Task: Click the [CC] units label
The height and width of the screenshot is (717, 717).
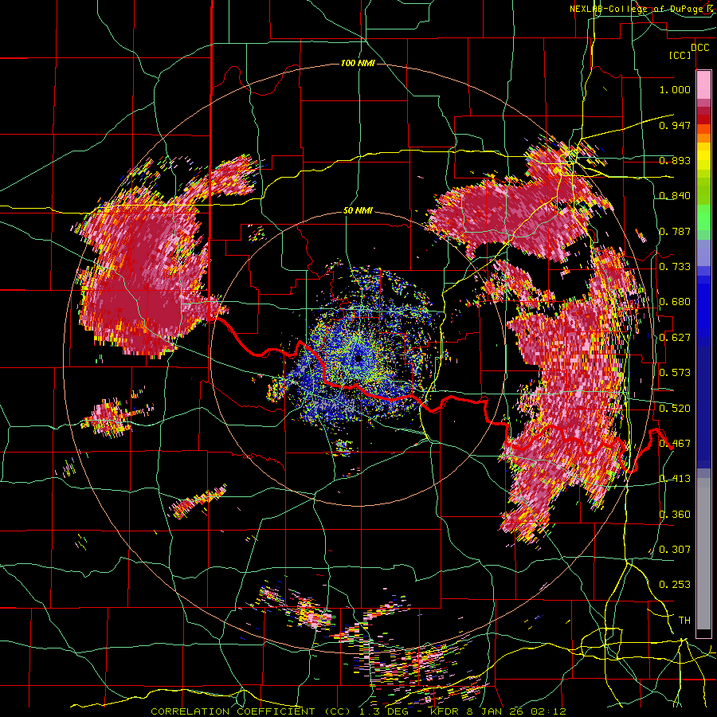Action: click(x=680, y=55)
